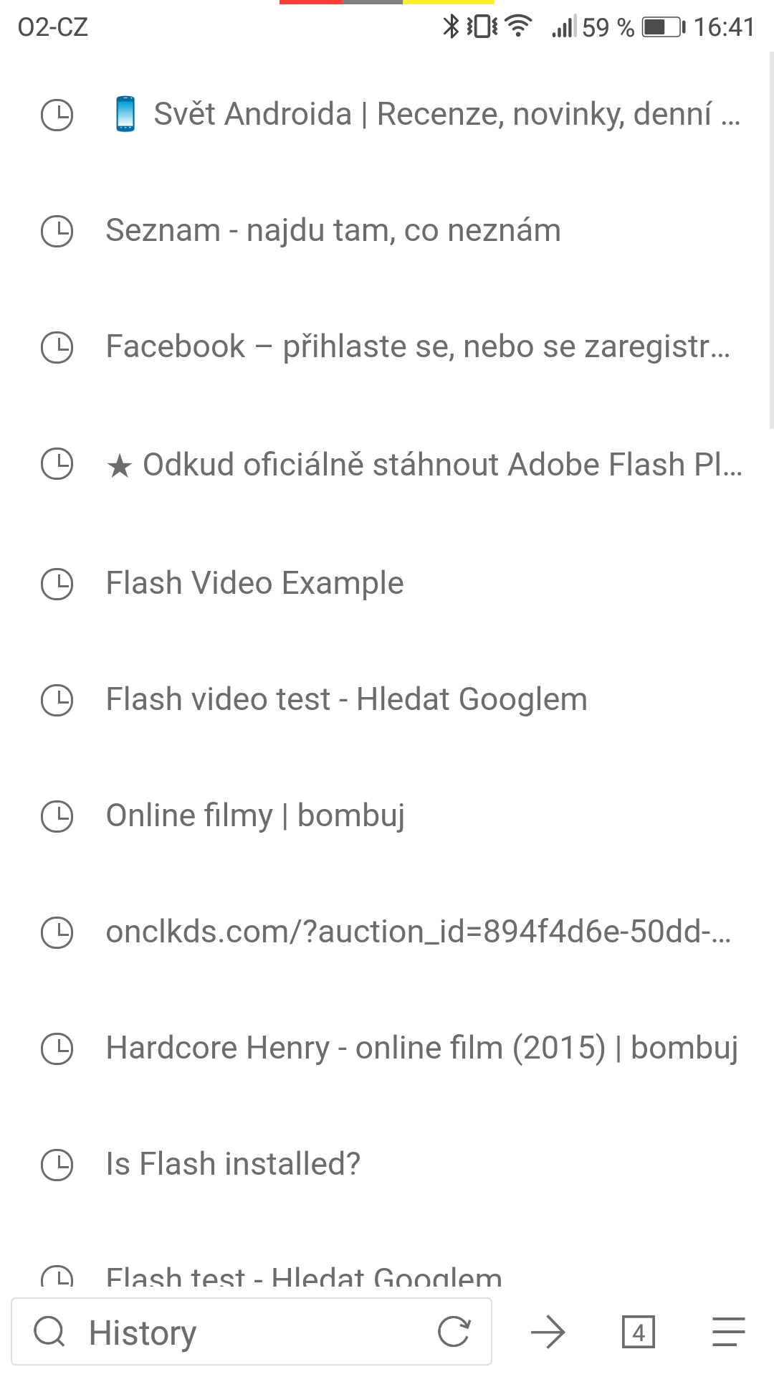Image resolution: width=774 pixels, height=1377 pixels.
Task: Tap clock icon beside Flash Video Example
Action: coord(57,584)
